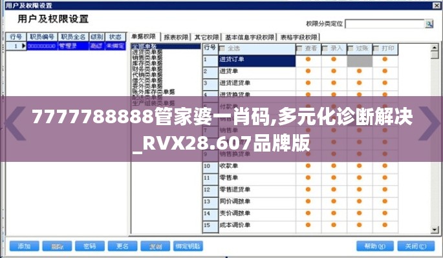443x258 pixels.
Task: Toggle 录入 permission dot for 同价调拨单
Action: [x=334, y=201]
